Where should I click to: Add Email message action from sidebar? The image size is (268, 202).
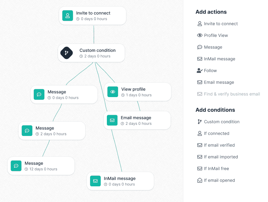219,82
